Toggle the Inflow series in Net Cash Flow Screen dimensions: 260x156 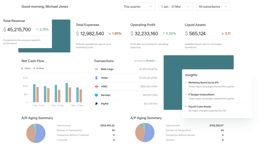point(26,68)
